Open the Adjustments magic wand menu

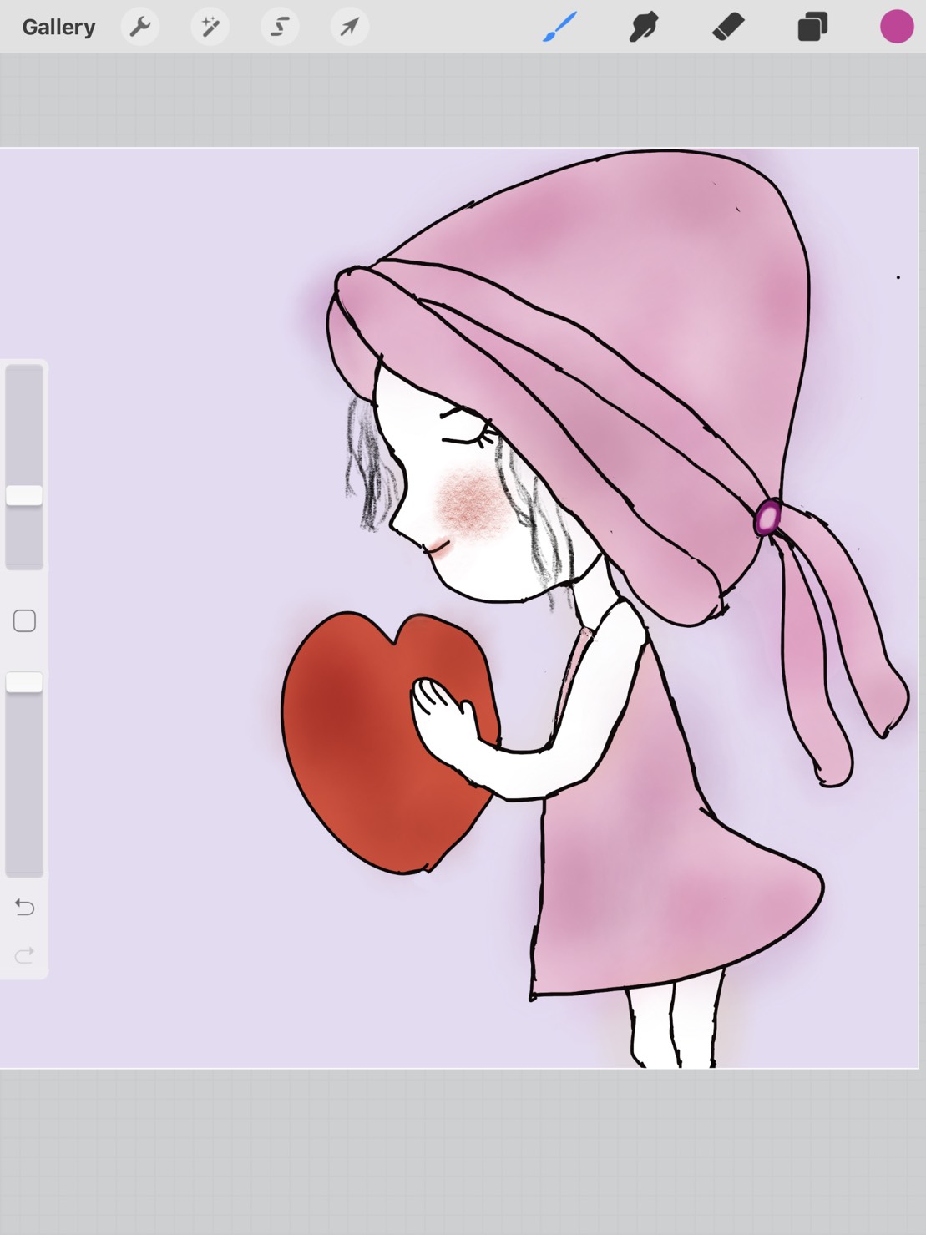pyautogui.click(x=210, y=27)
